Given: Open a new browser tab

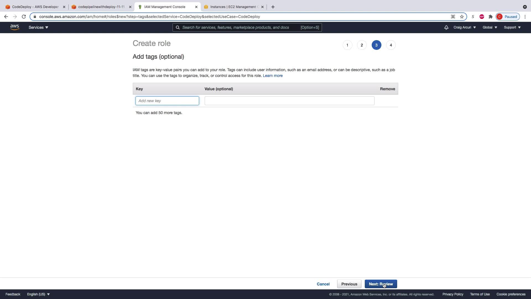Looking at the screenshot, I should point(273,7).
